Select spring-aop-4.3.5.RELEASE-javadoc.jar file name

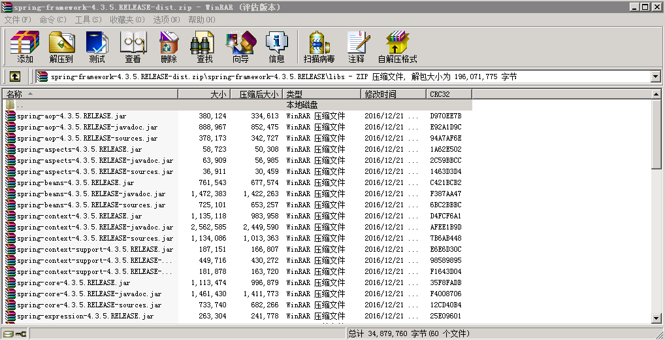coord(88,127)
